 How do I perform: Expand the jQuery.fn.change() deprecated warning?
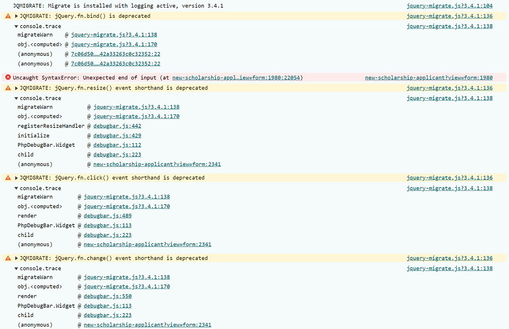16,258
